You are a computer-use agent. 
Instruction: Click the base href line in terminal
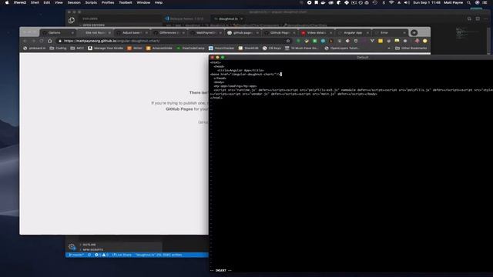[245, 75]
